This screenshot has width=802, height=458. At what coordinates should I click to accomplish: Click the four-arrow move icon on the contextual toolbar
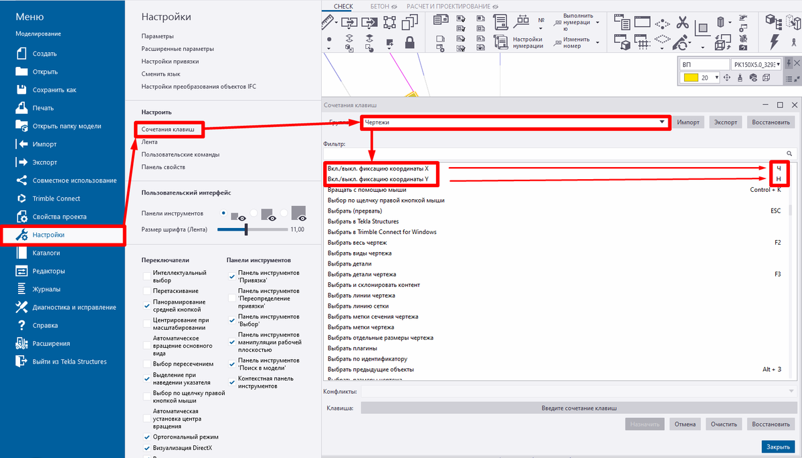[727, 78]
